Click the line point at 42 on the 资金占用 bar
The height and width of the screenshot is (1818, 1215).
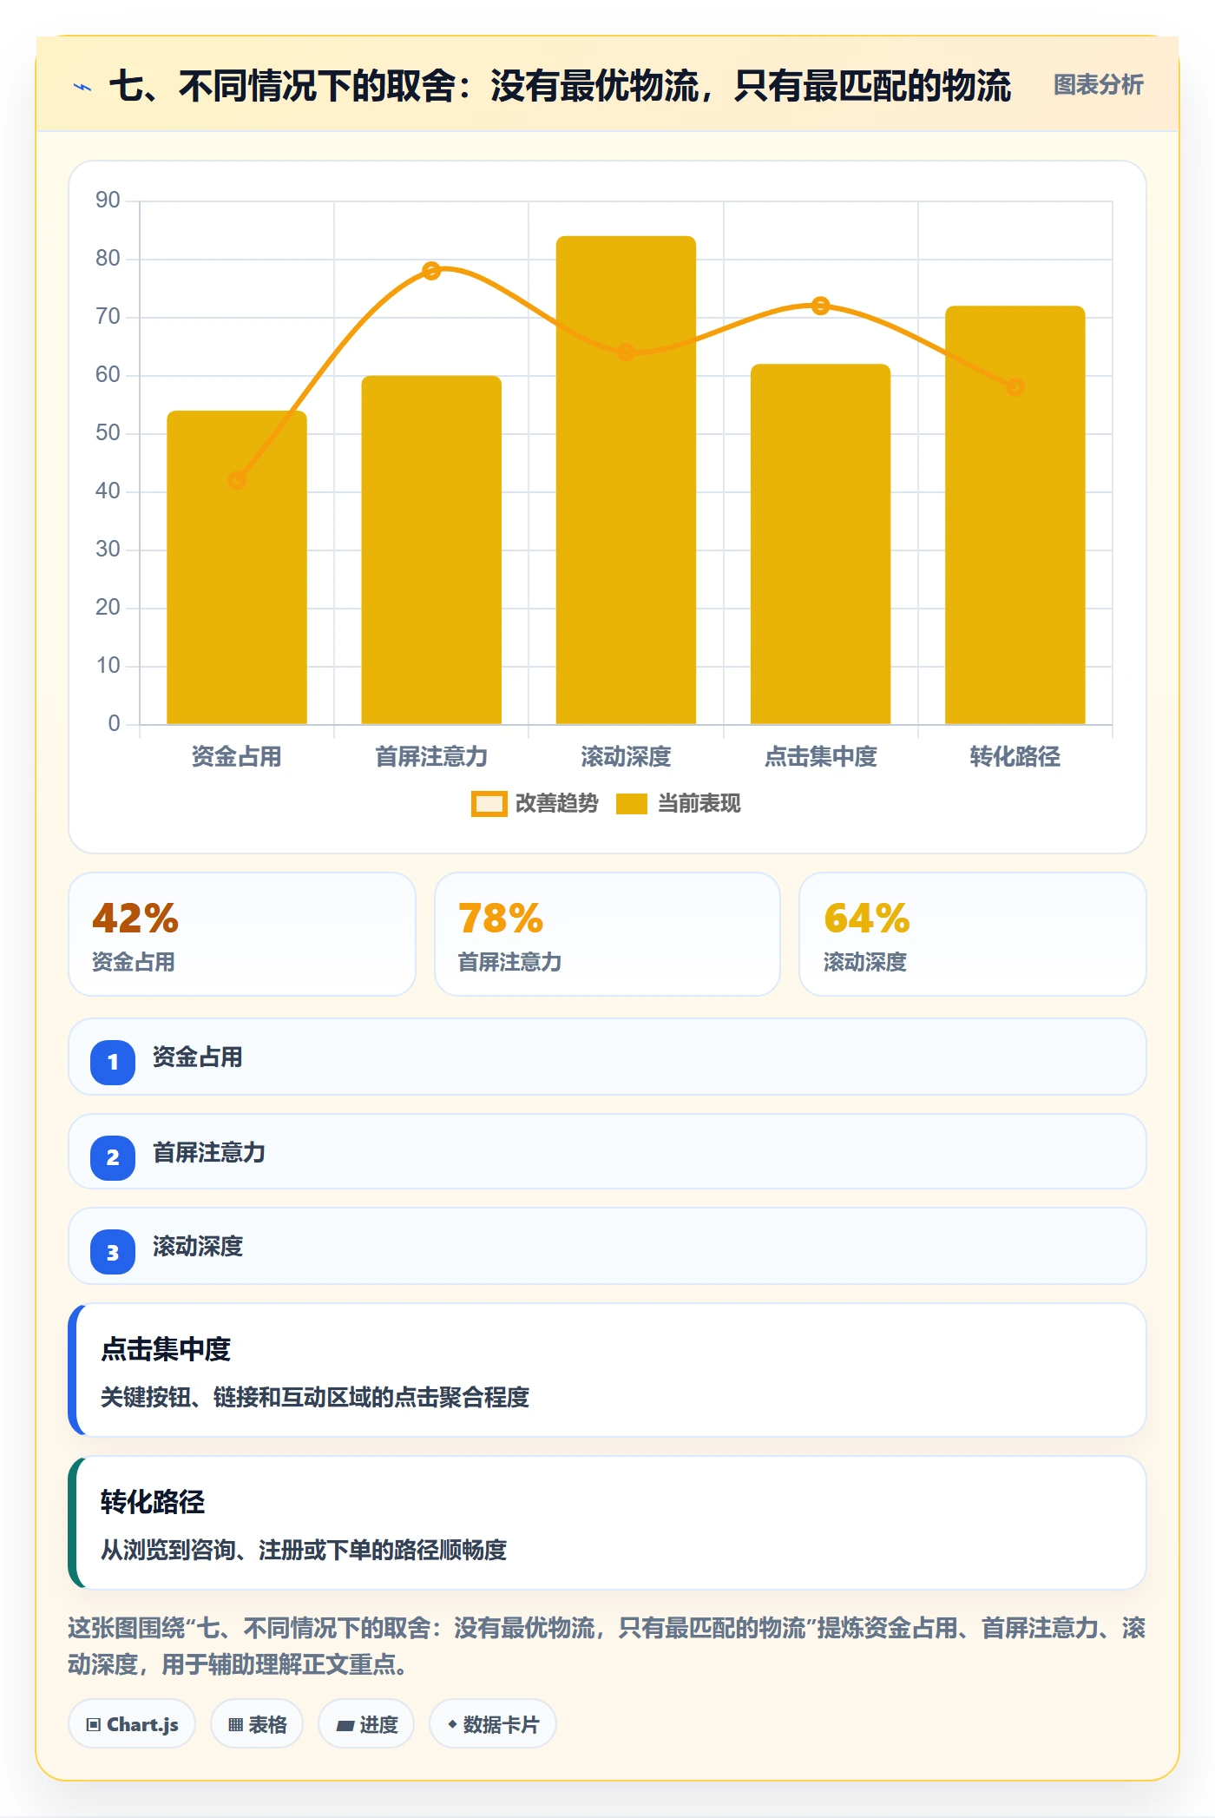click(237, 480)
